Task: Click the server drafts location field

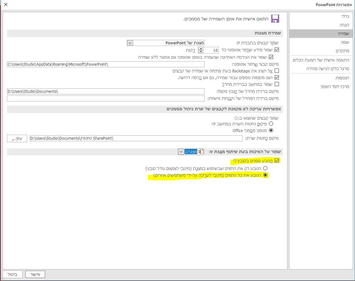Action: pyautogui.click(x=136, y=138)
